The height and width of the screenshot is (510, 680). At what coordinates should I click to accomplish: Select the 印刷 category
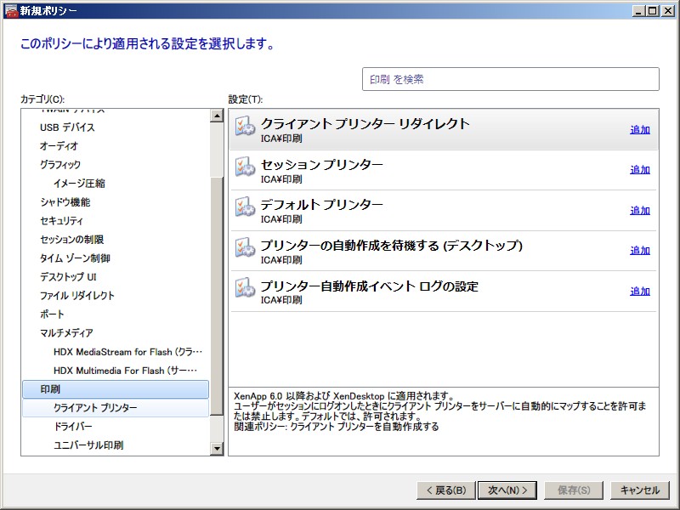[x=50, y=389]
